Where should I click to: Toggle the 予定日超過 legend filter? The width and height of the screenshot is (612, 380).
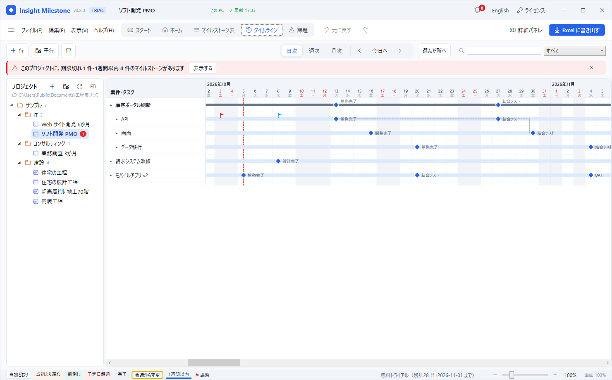[x=99, y=375]
